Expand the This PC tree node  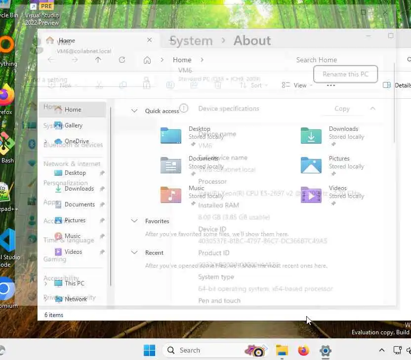(46, 283)
